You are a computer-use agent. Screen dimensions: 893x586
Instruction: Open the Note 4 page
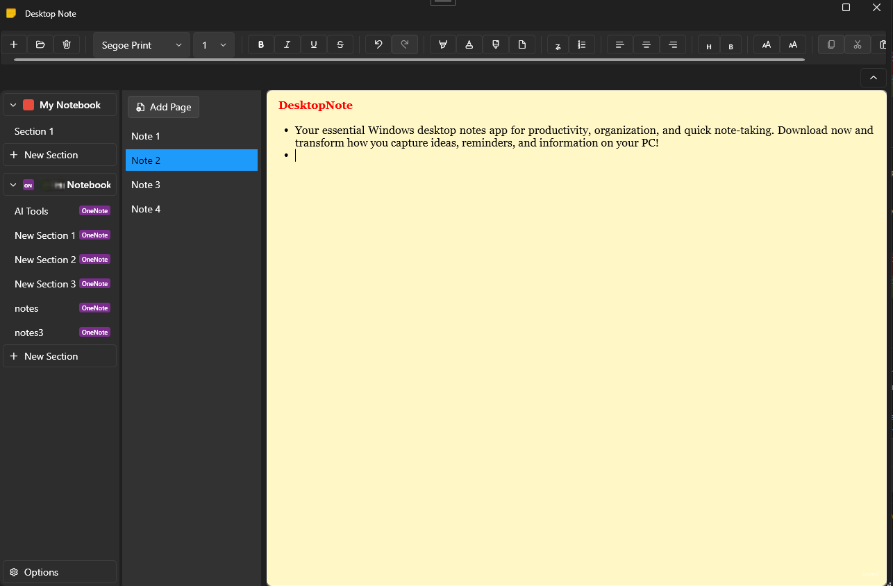pyautogui.click(x=192, y=209)
